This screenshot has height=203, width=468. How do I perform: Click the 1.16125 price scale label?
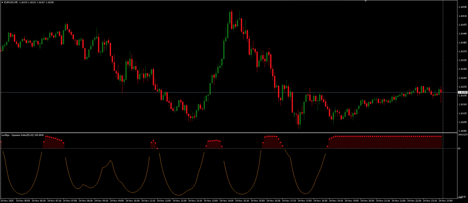462,113
